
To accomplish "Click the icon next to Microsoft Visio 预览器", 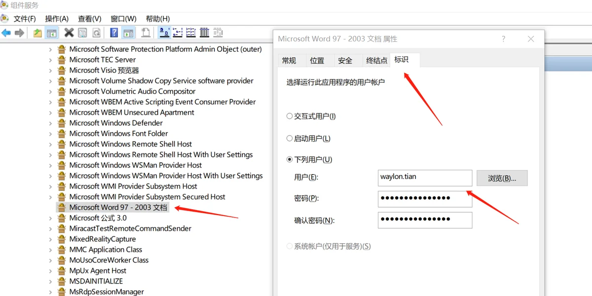I will pyautogui.click(x=62, y=70).
